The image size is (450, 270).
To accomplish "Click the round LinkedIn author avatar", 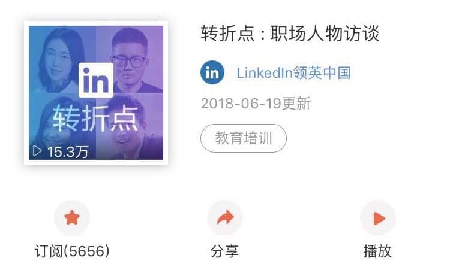I will click(x=212, y=72).
